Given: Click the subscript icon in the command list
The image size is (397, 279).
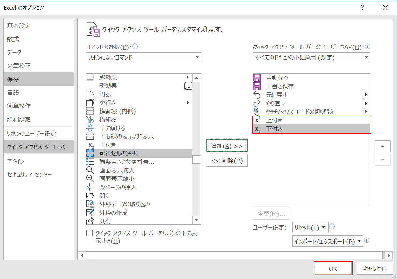Looking at the screenshot, I should [x=90, y=145].
